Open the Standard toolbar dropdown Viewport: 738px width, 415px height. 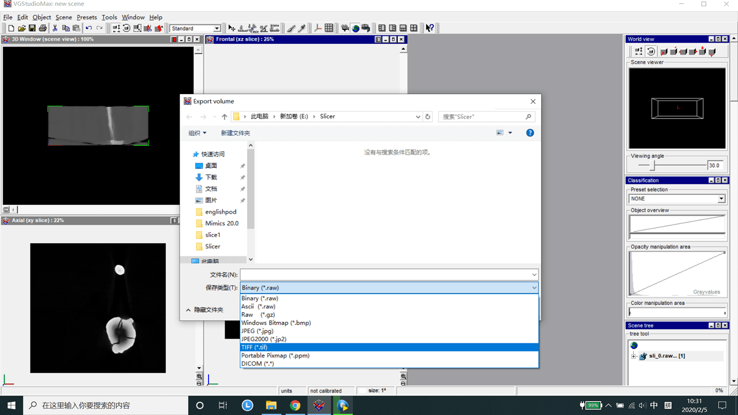[217, 28]
